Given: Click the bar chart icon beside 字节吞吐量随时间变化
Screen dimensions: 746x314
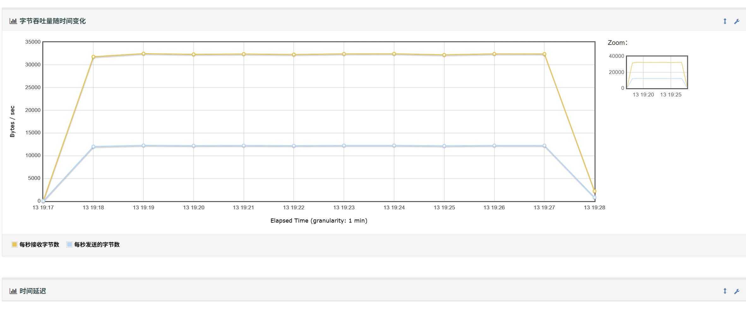Looking at the screenshot, I should point(13,21).
